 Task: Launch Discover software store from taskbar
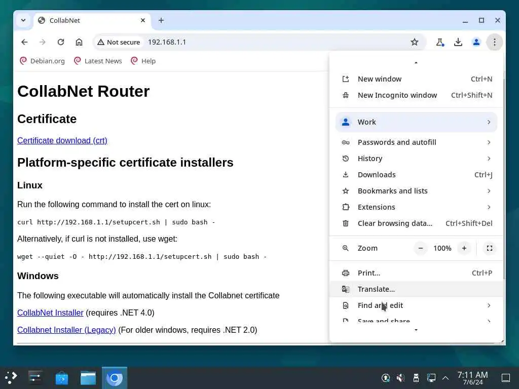61,377
